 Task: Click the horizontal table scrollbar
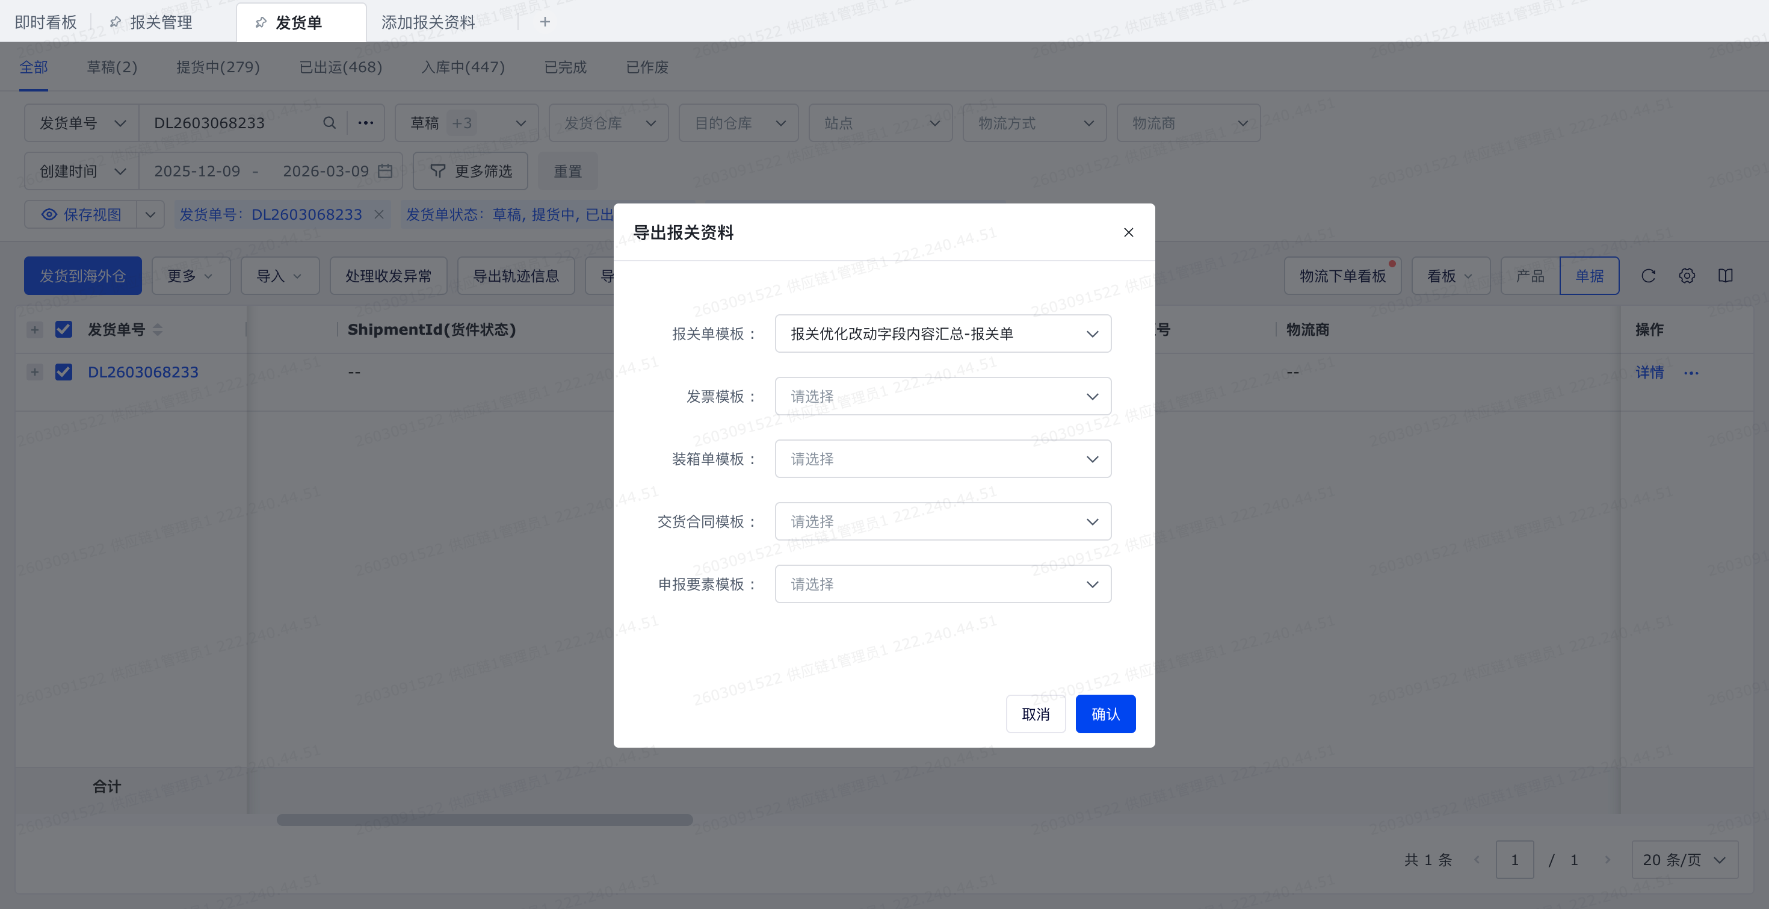[484, 820]
